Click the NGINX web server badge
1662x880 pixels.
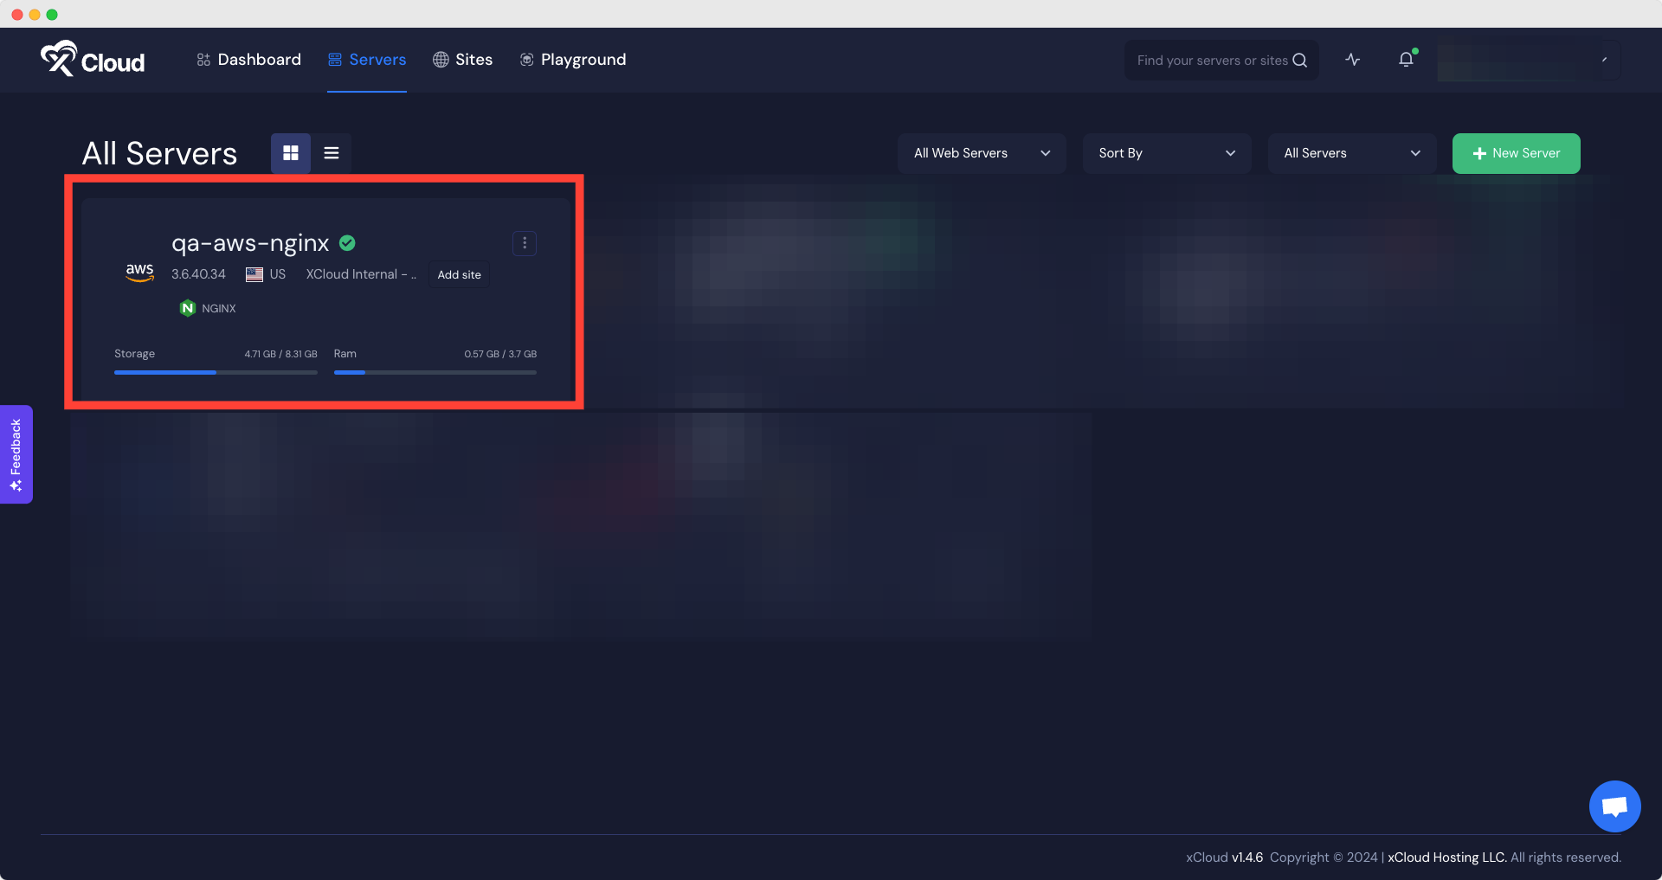pyautogui.click(x=206, y=308)
